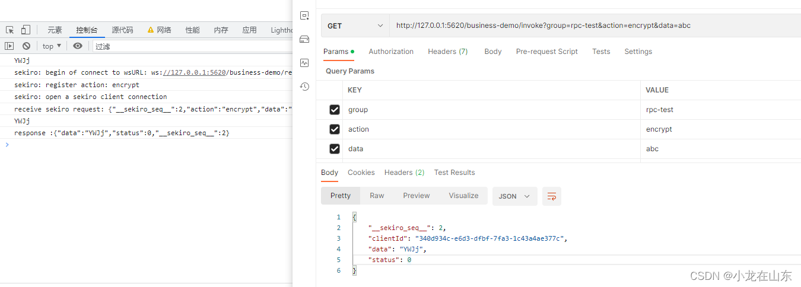Uncheck the group parameter checkbox

coord(335,110)
